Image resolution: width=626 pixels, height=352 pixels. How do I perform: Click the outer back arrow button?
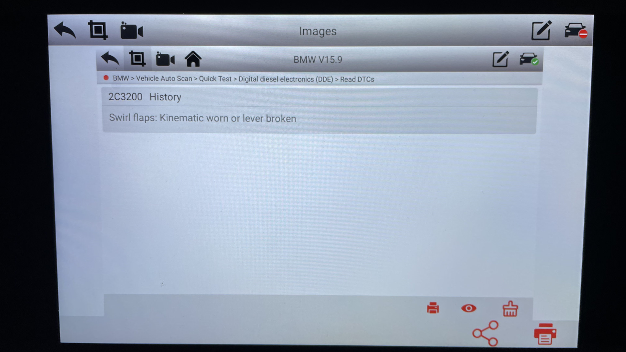pos(65,30)
